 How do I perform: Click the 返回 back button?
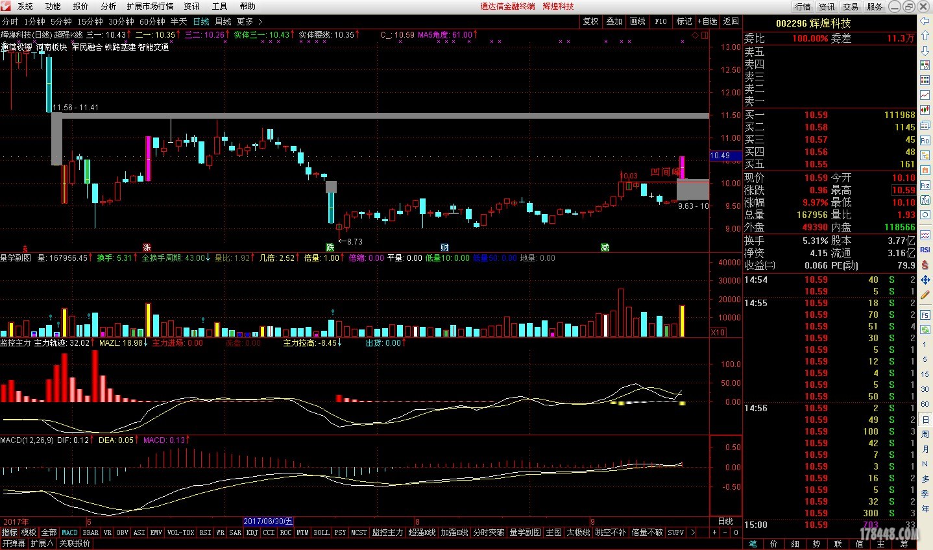click(x=731, y=21)
